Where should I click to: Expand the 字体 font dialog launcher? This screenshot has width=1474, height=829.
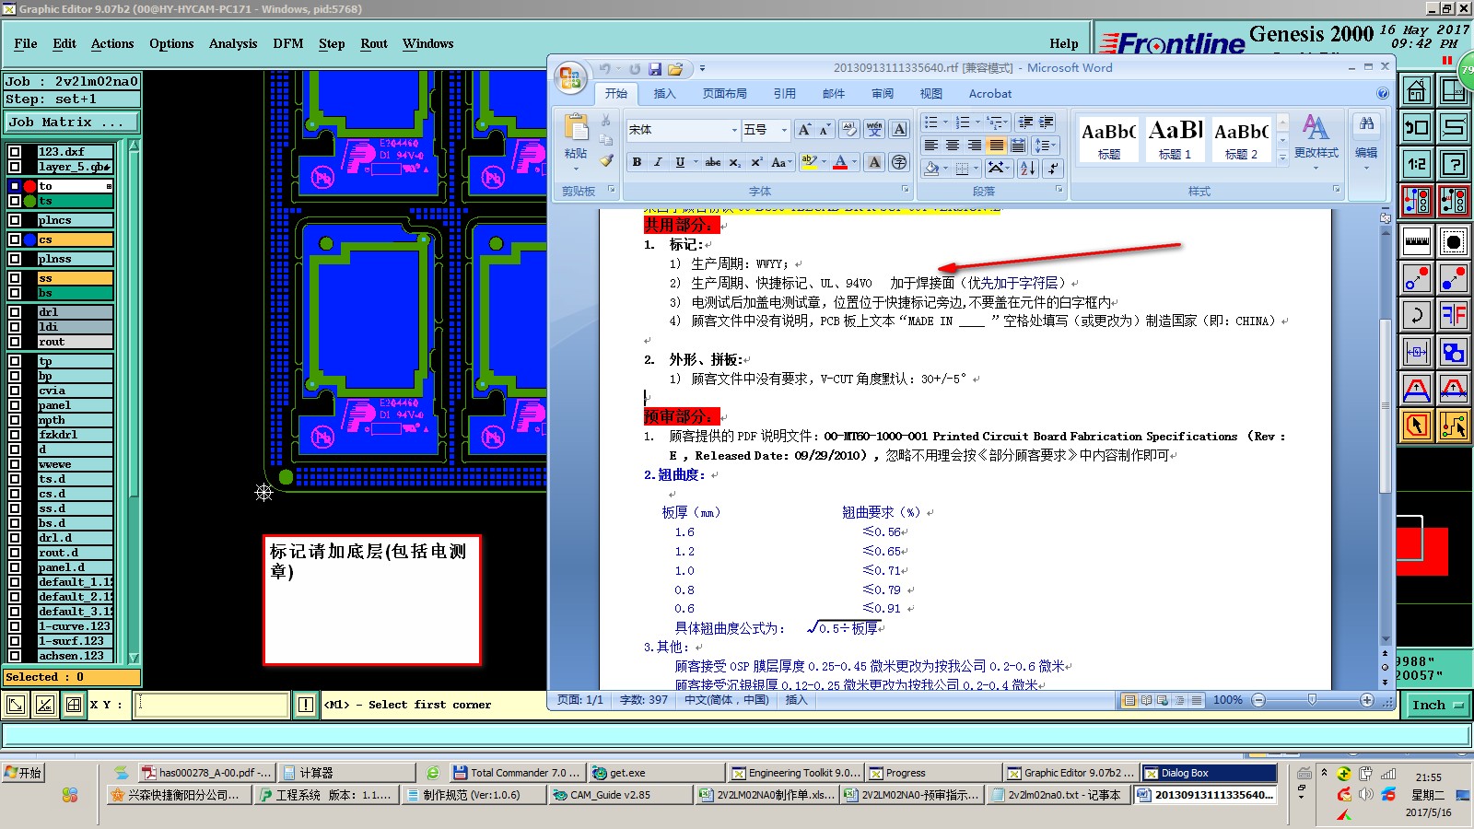(905, 190)
